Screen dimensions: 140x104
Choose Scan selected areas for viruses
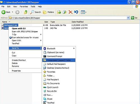point(25,38)
